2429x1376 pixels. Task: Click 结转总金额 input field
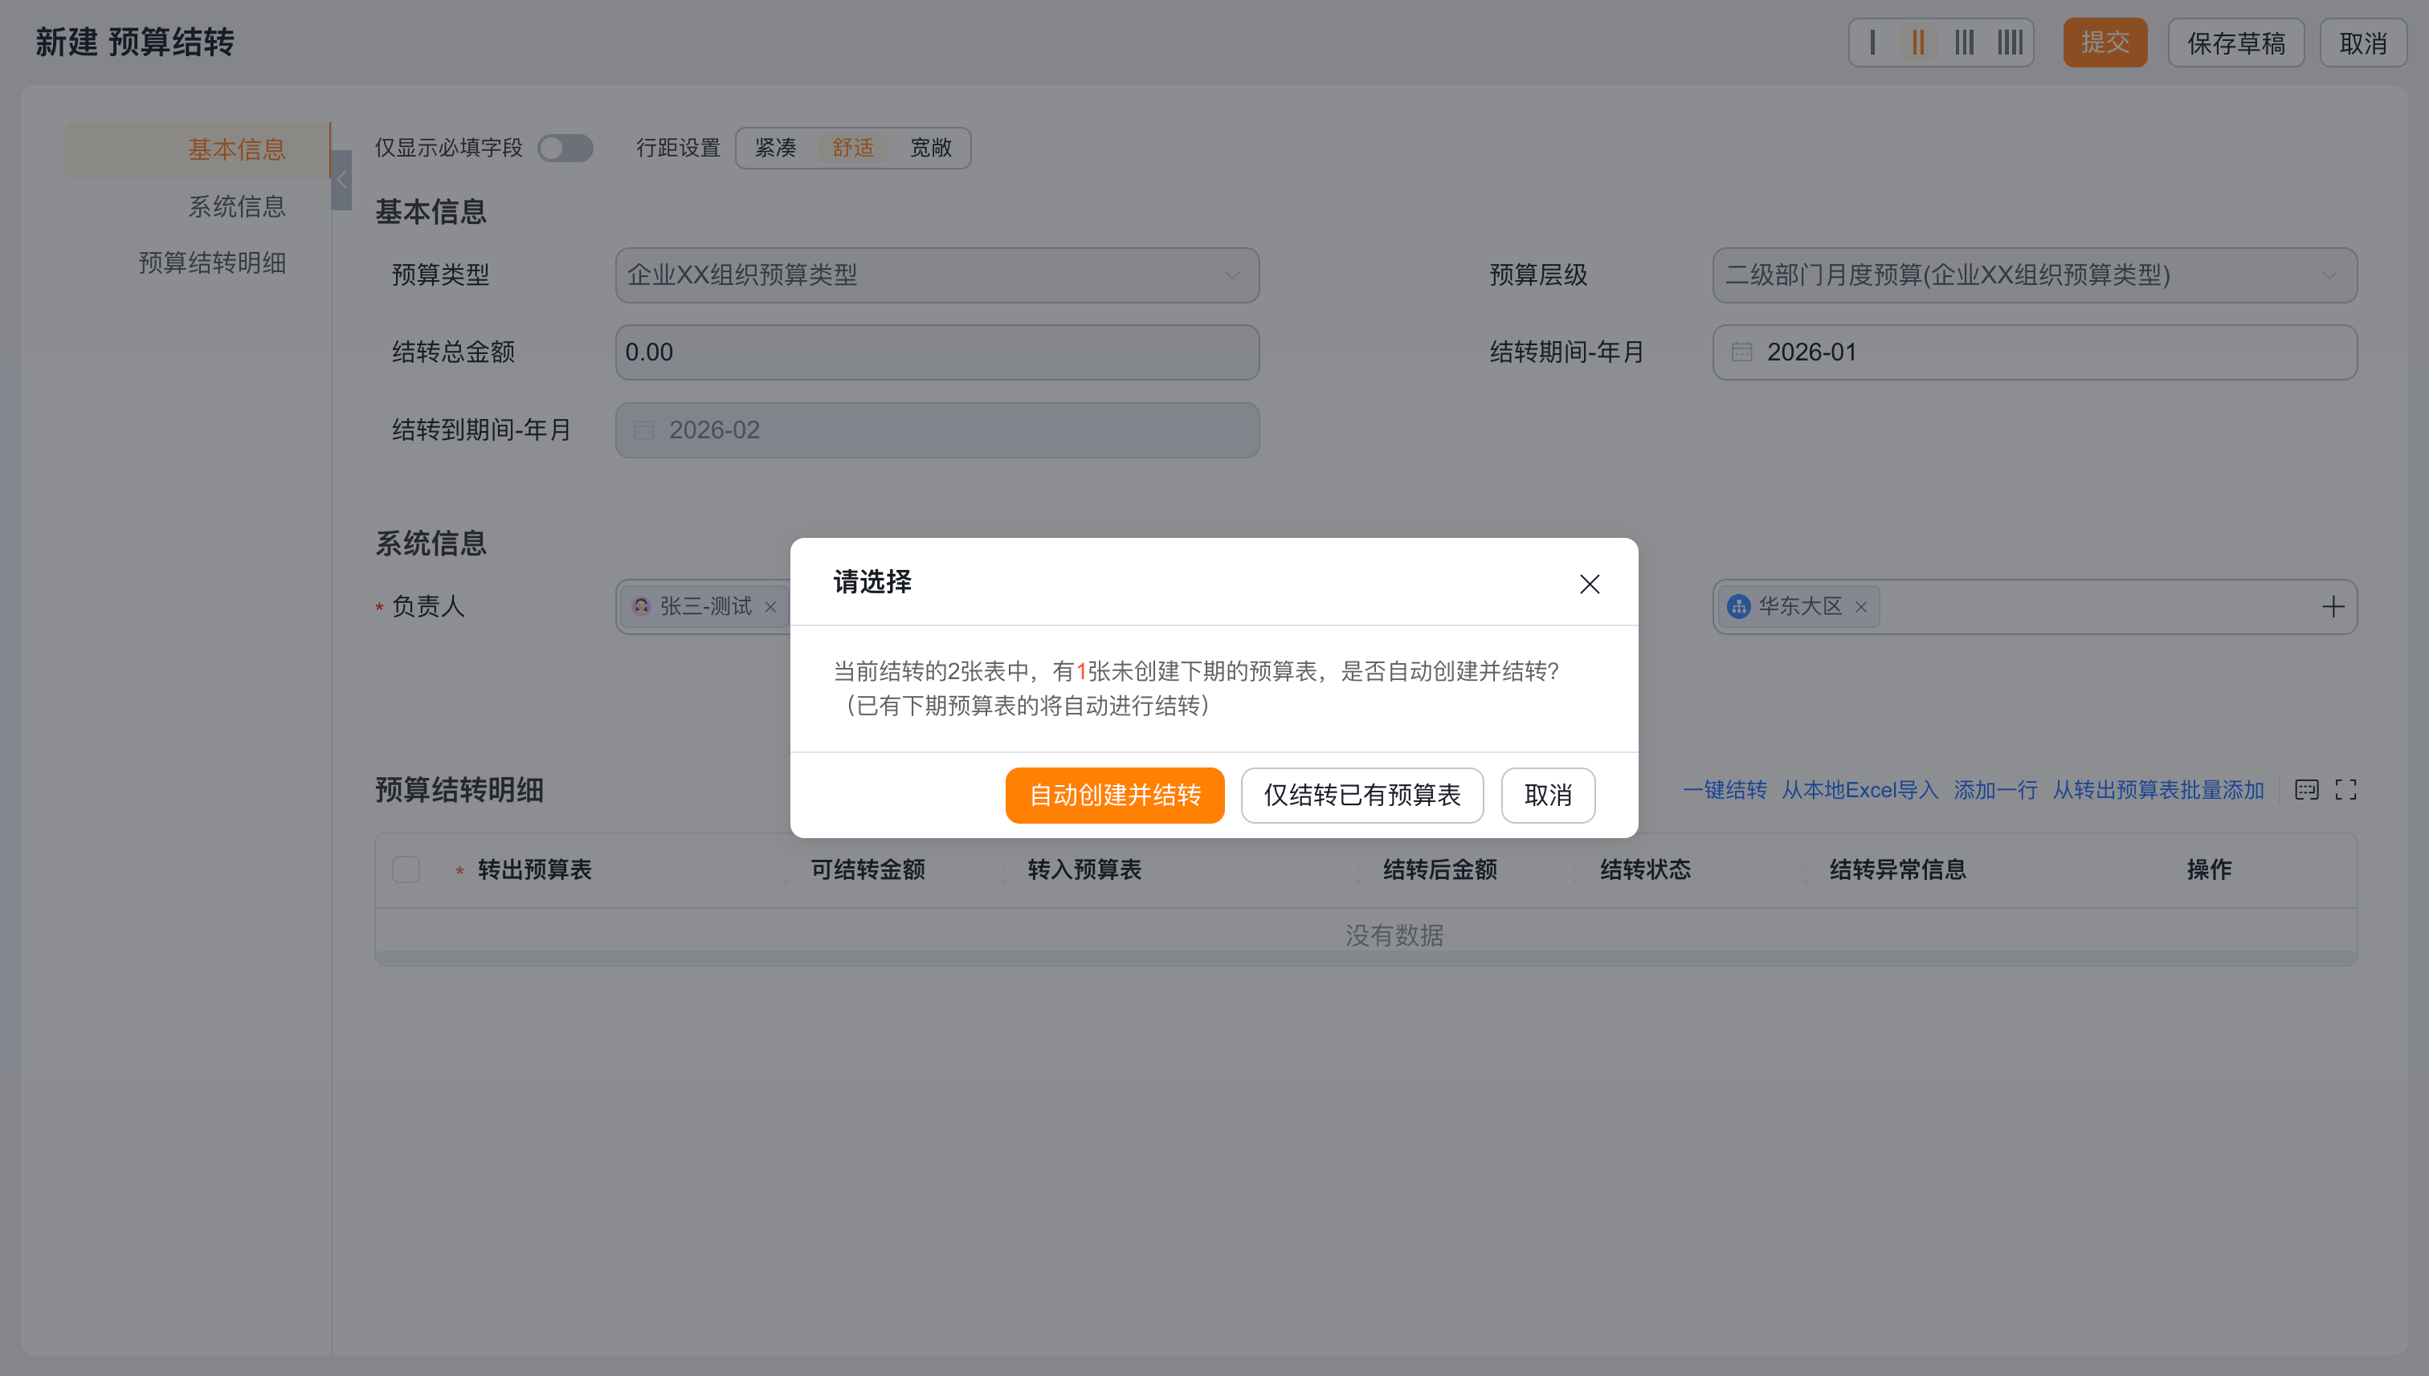pyautogui.click(x=937, y=352)
